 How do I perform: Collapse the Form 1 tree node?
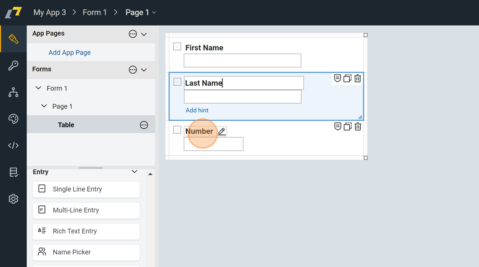[x=38, y=88]
